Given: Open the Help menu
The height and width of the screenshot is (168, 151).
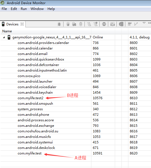Looking at the screenshot, I should tap(51, 9).
